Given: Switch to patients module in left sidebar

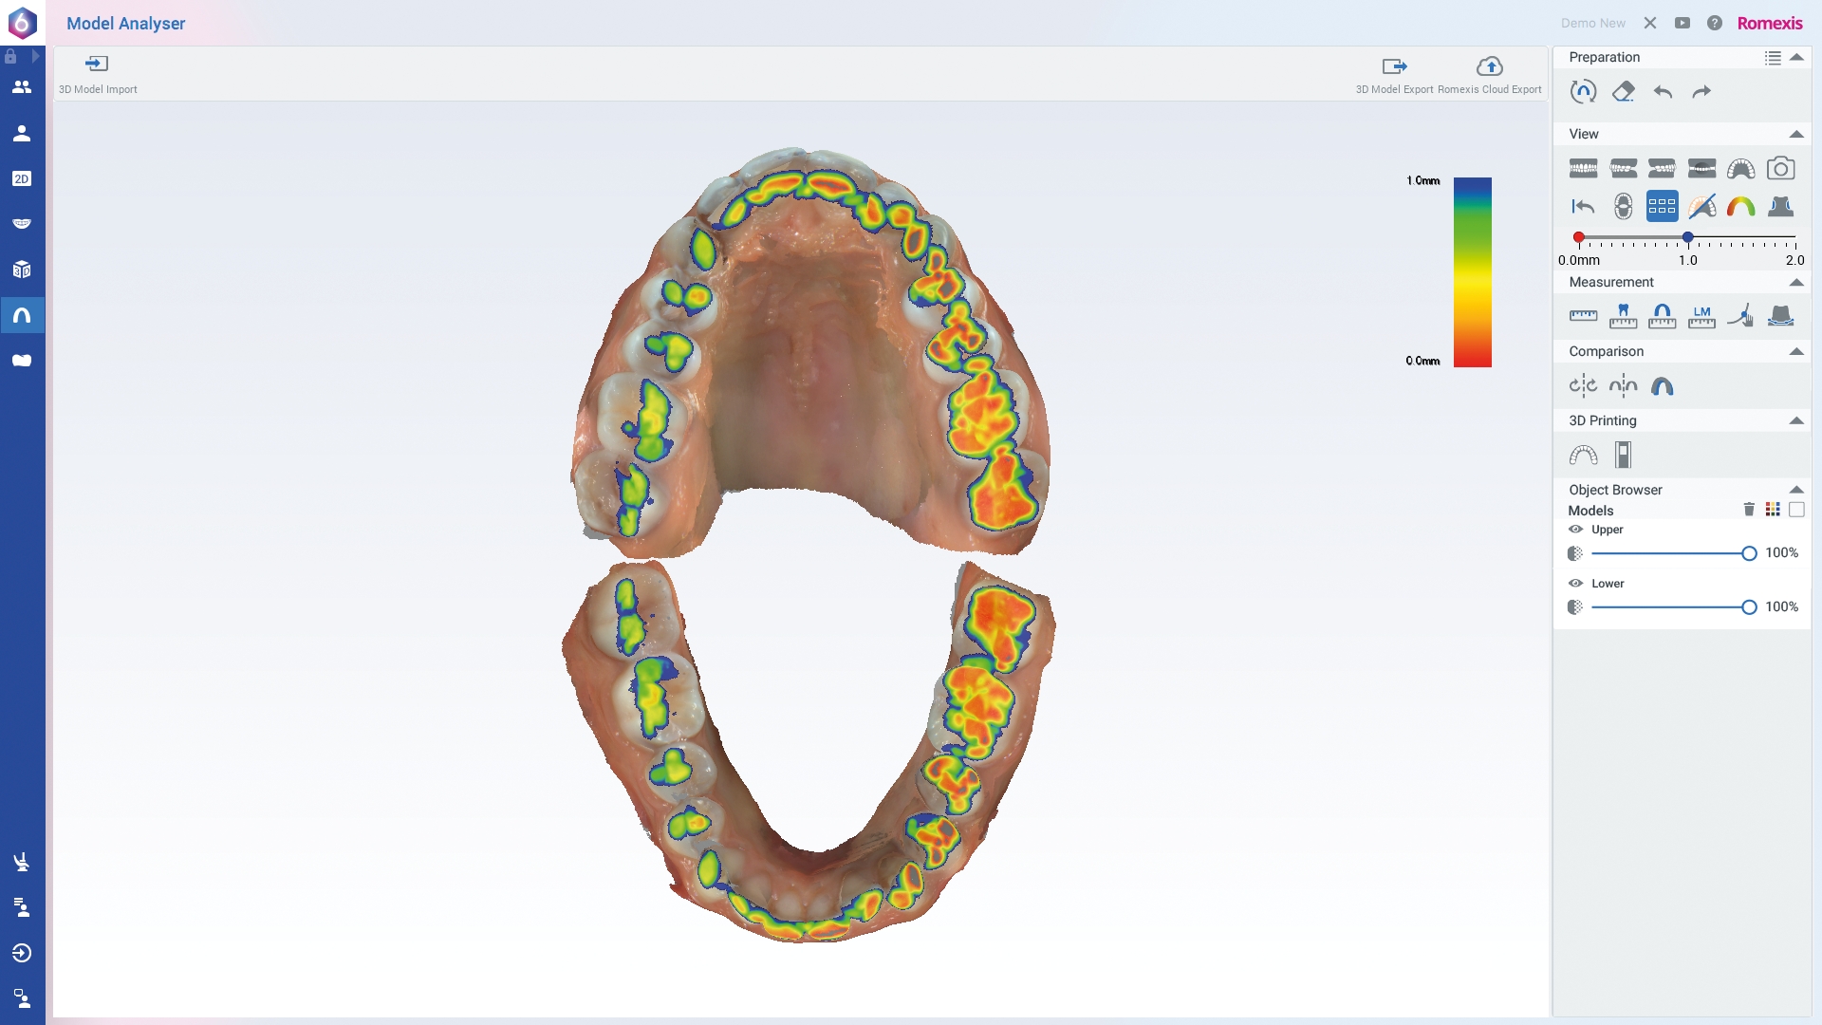Looking at the screenshot, I should click(x=22, y=87).
